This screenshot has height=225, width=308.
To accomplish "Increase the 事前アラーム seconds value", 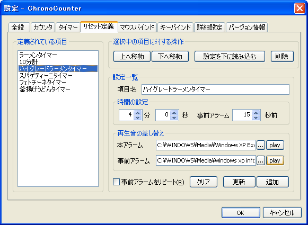I will tap(256, 113).
